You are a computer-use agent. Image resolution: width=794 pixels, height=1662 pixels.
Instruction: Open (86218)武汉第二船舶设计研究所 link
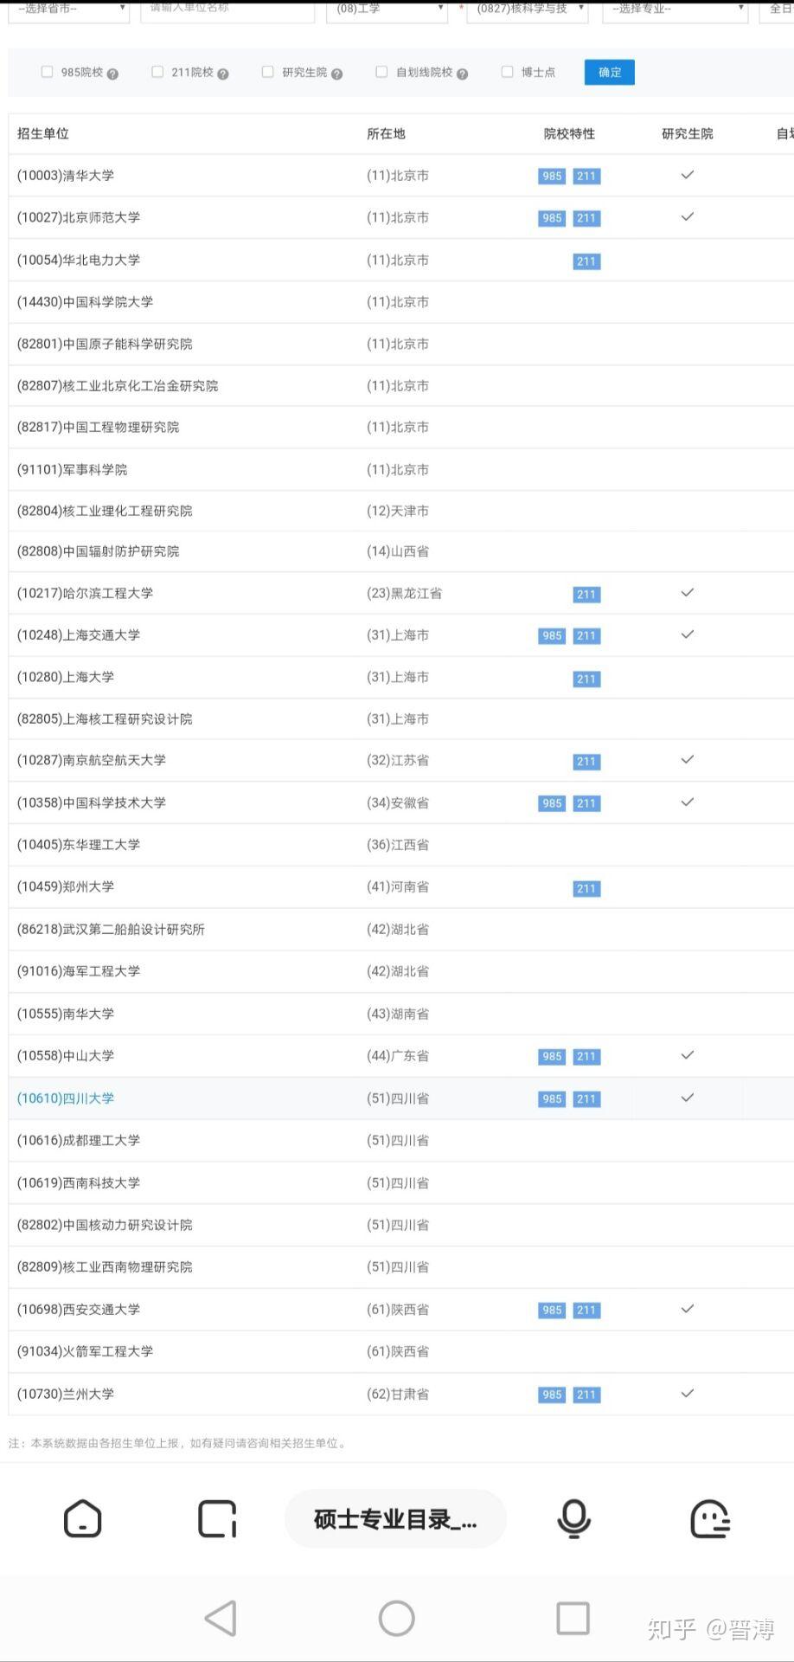pos(111,930)
